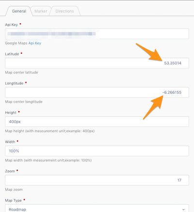
Task: Click the Zoom field label
Action: click(x=10, y=171)
